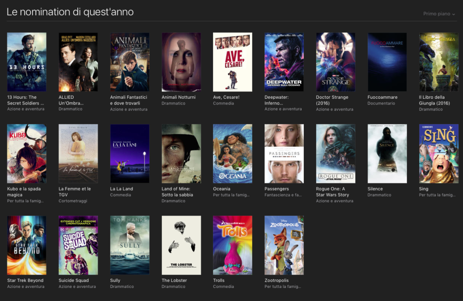Click 'Land of Mine: Sotto la sabbia' title
The width and height of the screenshot is (463, 301).
click(177, 191)
